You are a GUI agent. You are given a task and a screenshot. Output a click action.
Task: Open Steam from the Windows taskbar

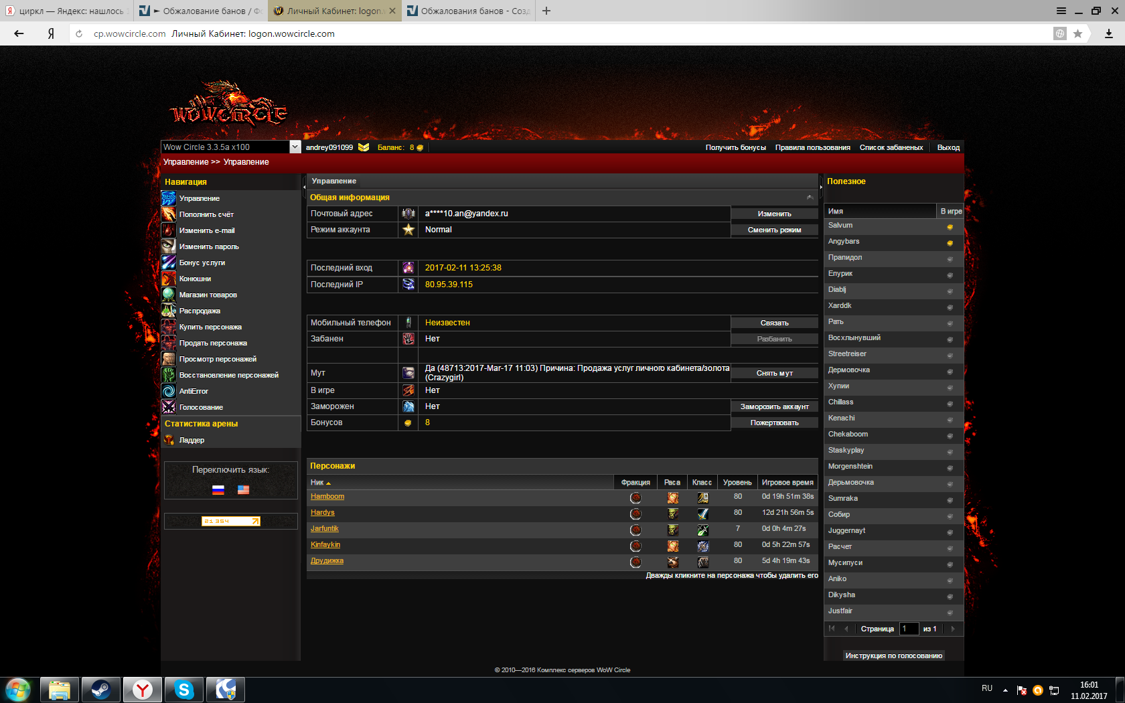point(101,689)
